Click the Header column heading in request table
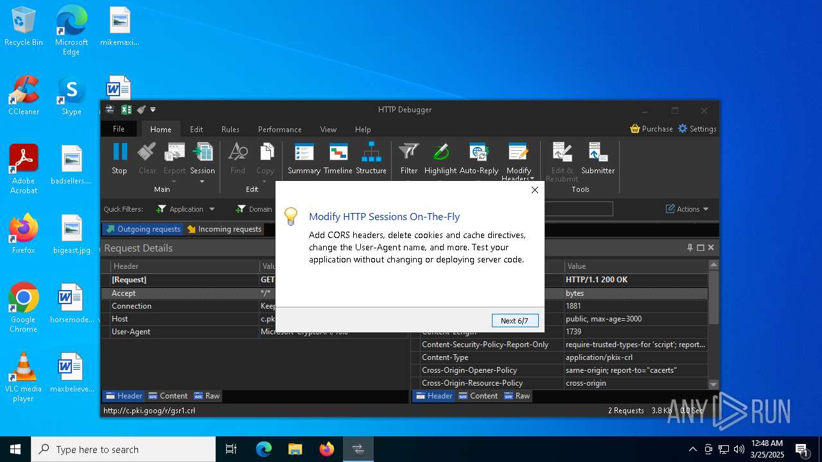822x462 pixels. tap(185, 266)
